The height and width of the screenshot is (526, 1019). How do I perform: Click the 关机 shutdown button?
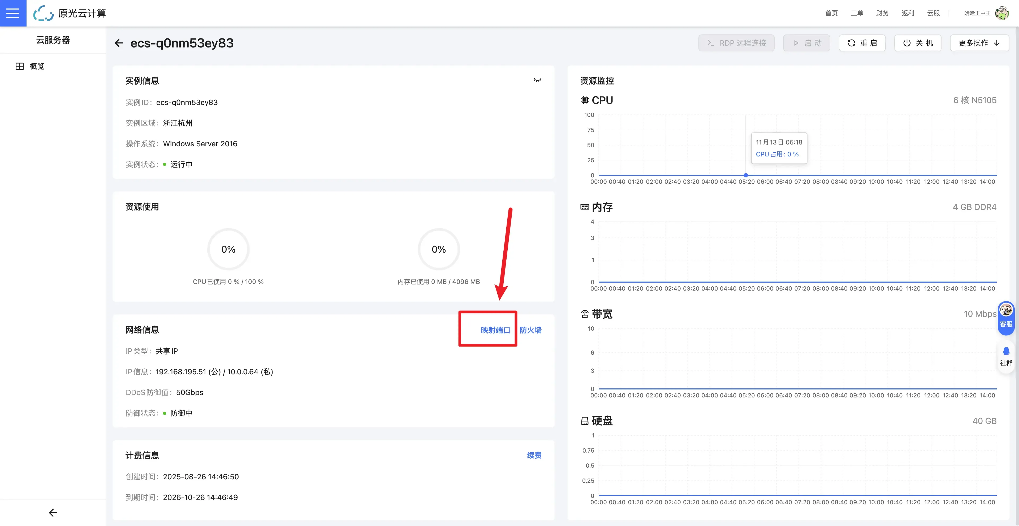[917, 43]
